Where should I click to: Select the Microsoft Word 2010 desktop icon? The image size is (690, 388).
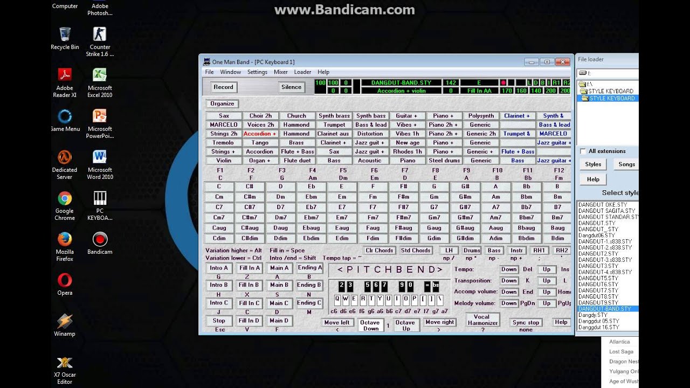(100, 164)
